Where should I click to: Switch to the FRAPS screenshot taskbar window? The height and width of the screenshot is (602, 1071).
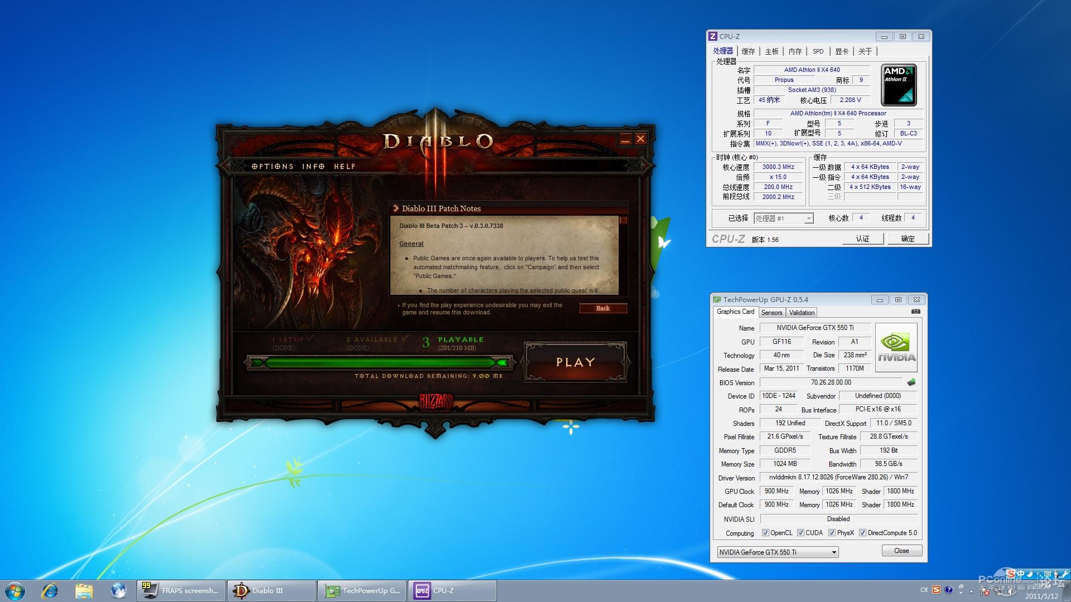coord(181,590)
